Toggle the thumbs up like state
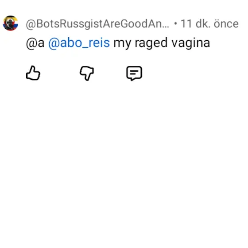Screen dimensions: 248x248 (33, 73)
